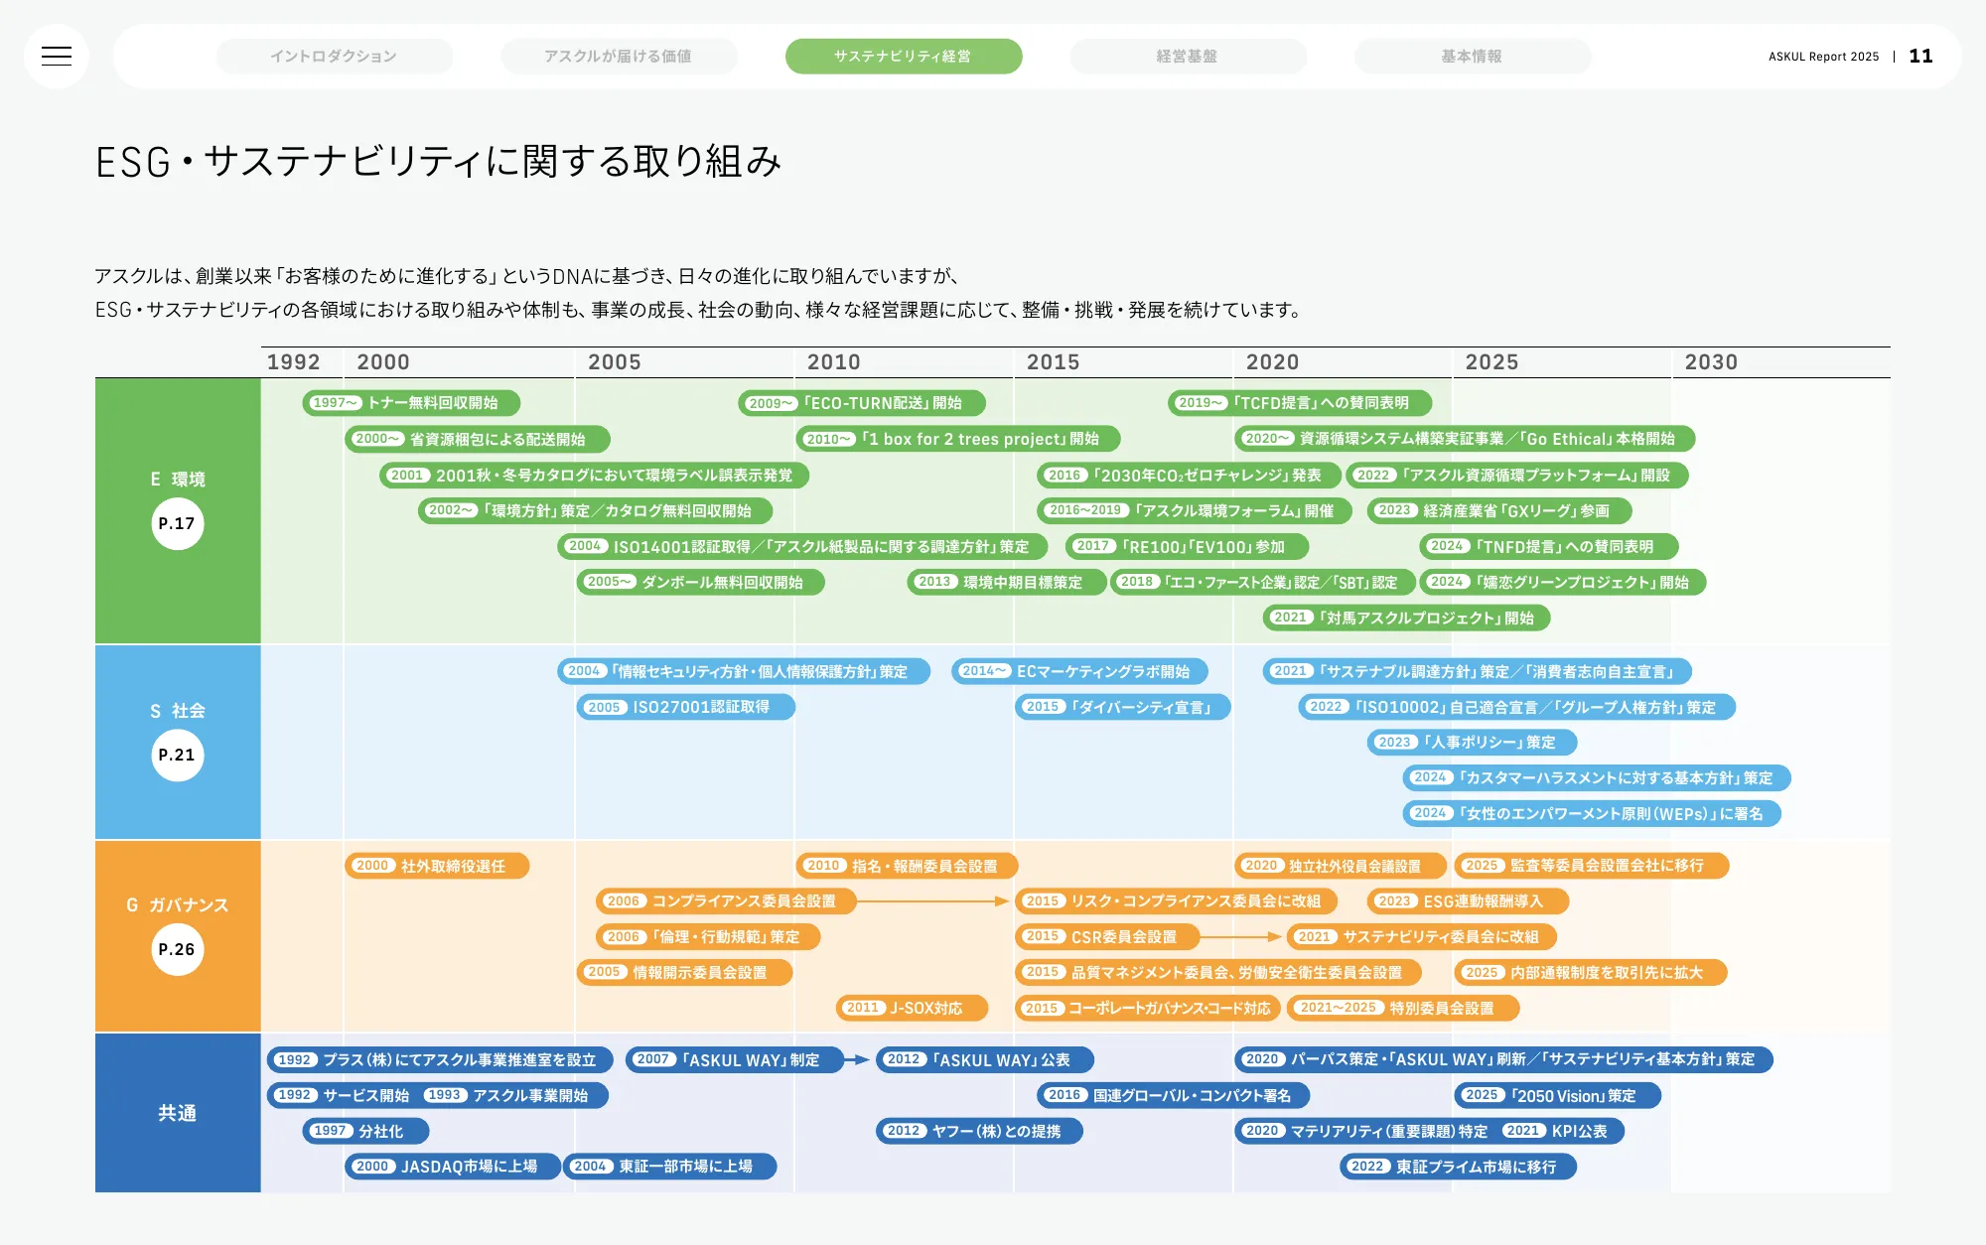Jump to P.21 social page link

click(x=178, y=755)
